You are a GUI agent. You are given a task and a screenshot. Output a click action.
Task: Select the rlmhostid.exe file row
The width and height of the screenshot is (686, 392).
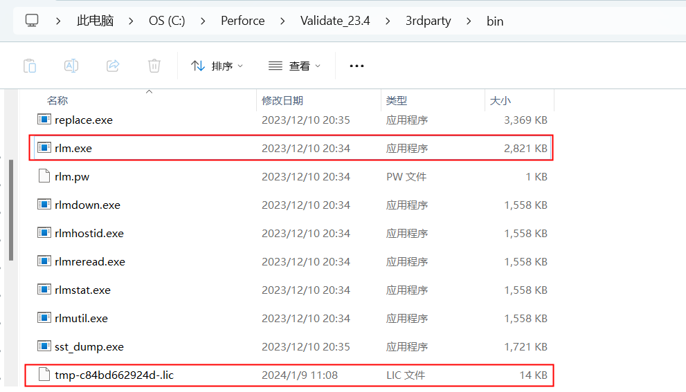click(x=89, y=234)
